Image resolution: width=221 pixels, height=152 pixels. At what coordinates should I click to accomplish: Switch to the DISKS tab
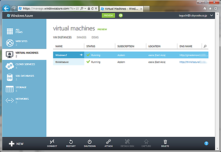click(x=95, y=37)
